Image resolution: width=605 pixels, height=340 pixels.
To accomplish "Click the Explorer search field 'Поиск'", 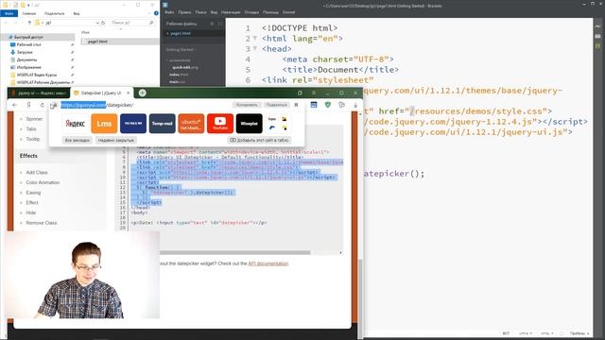I will (x=132, y=23).
